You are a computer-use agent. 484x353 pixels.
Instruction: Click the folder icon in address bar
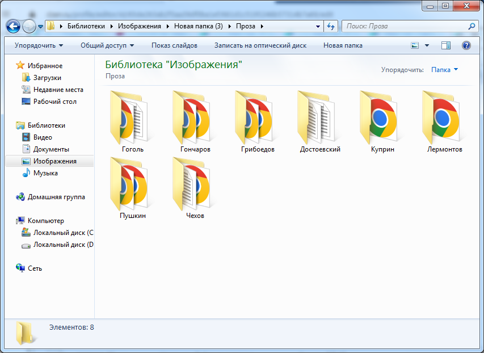[51, 26]
